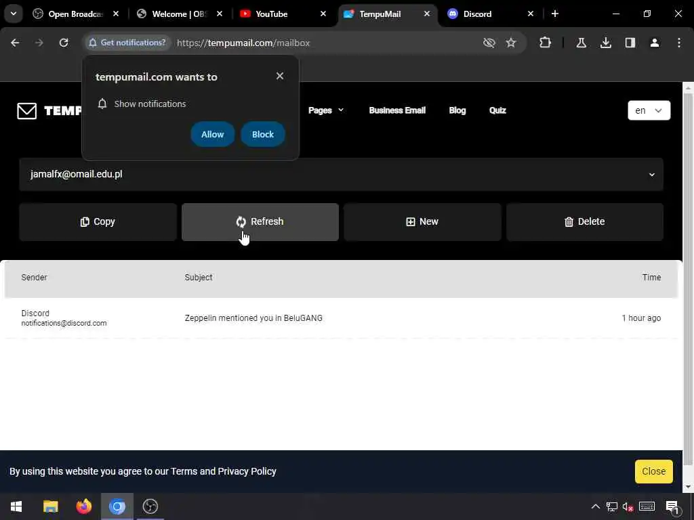Open the Windows Start menu

16,506
